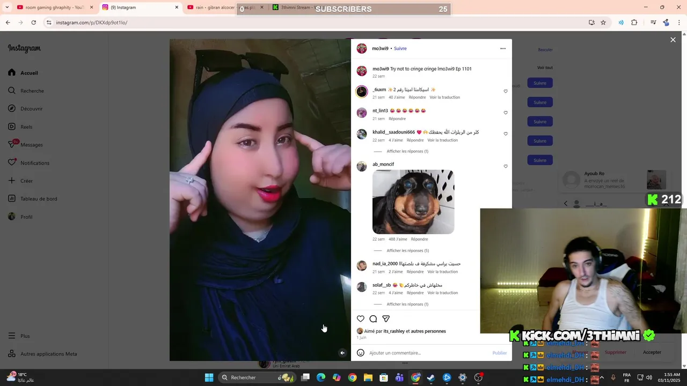Like the post with heart icon
This screenshot has width=687, height=386.
tap(361, 319)
